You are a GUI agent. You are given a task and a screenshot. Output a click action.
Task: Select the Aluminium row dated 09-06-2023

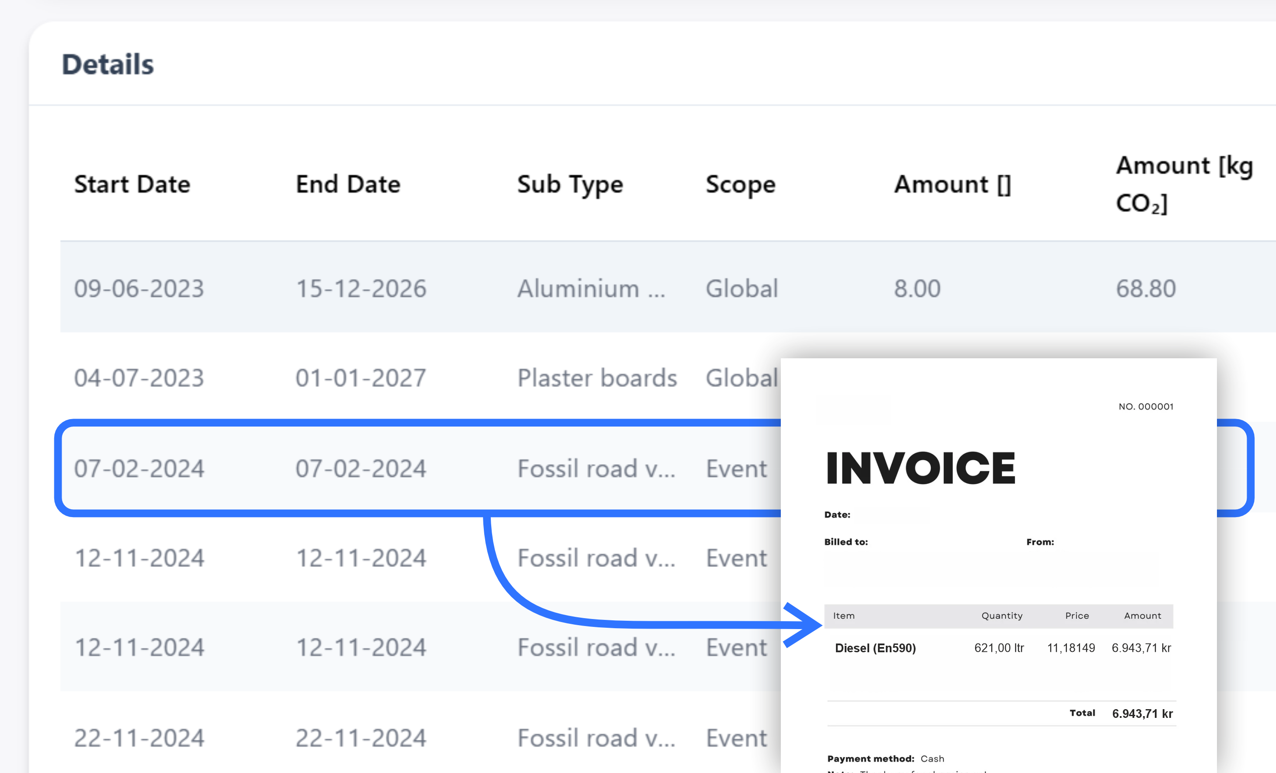pyautogui.click(x=139, y=288)
